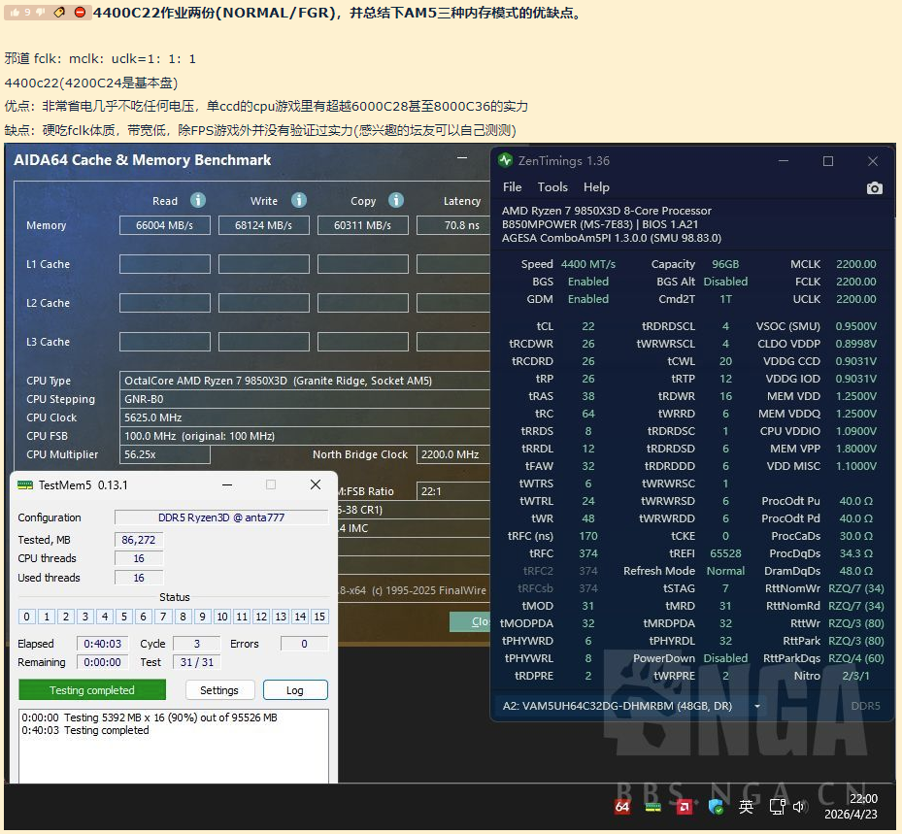The width and height of the screenshot is (902, 834).
Task: Minimize the TestMem5 window
Action: 227,484
